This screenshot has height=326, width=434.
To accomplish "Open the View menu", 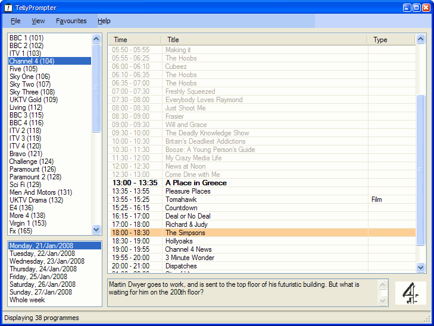I will click(x=38, y=21).
